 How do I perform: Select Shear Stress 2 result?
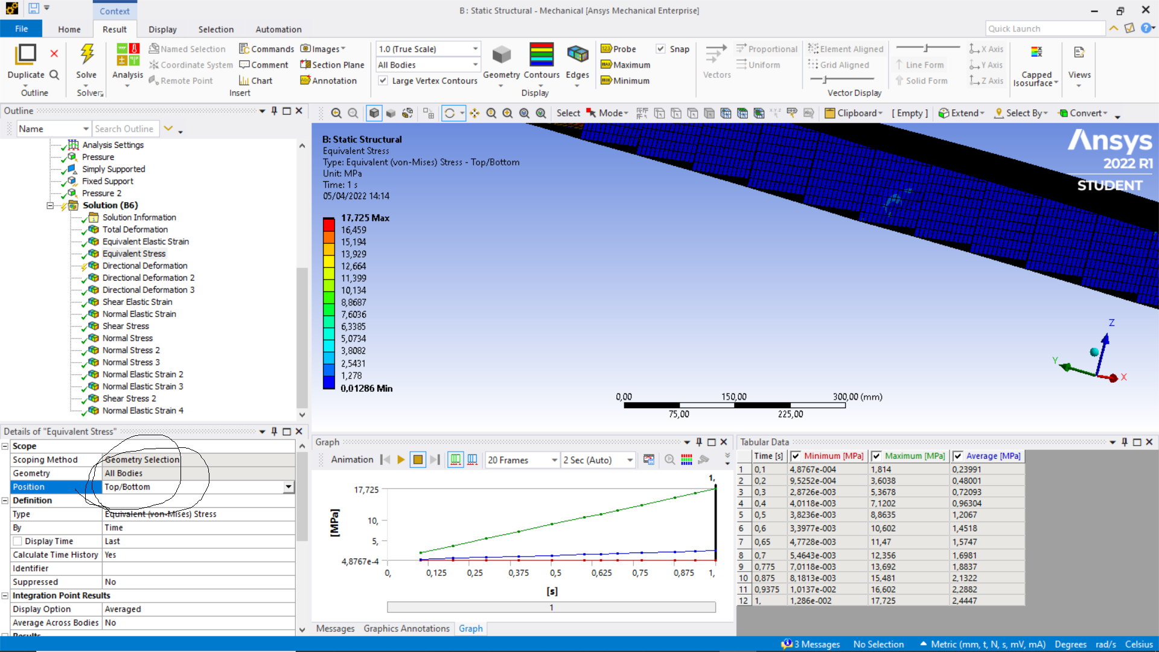pos(129,398)
